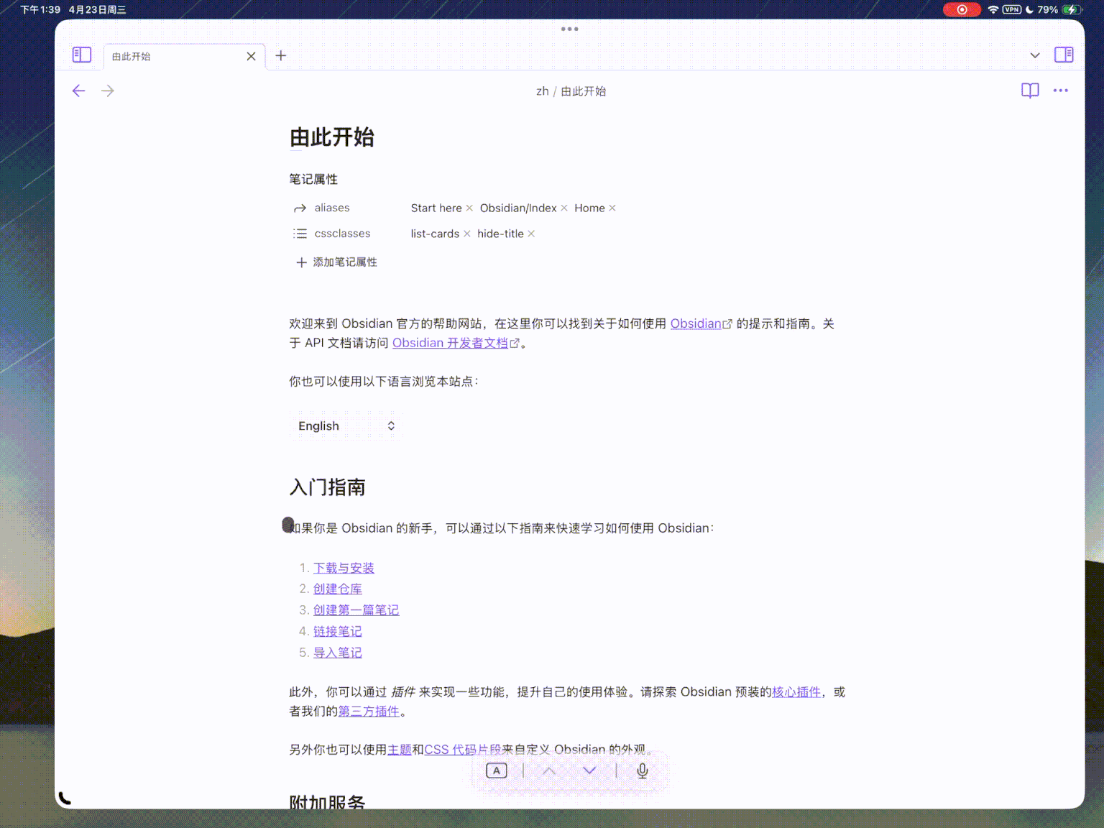
Task: Switch to reading view book icon
Action: tap(1030, 91)
